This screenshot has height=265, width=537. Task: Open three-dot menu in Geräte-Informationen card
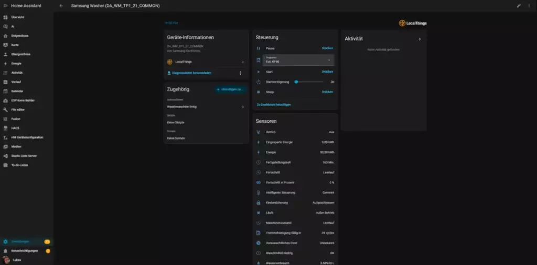click(240, 73)
